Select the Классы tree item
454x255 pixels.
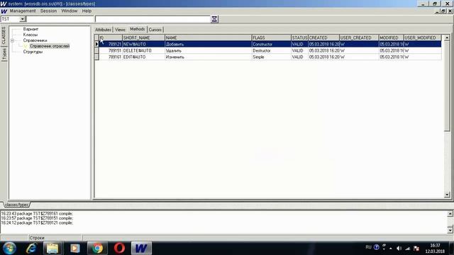[x=31, y=35]
